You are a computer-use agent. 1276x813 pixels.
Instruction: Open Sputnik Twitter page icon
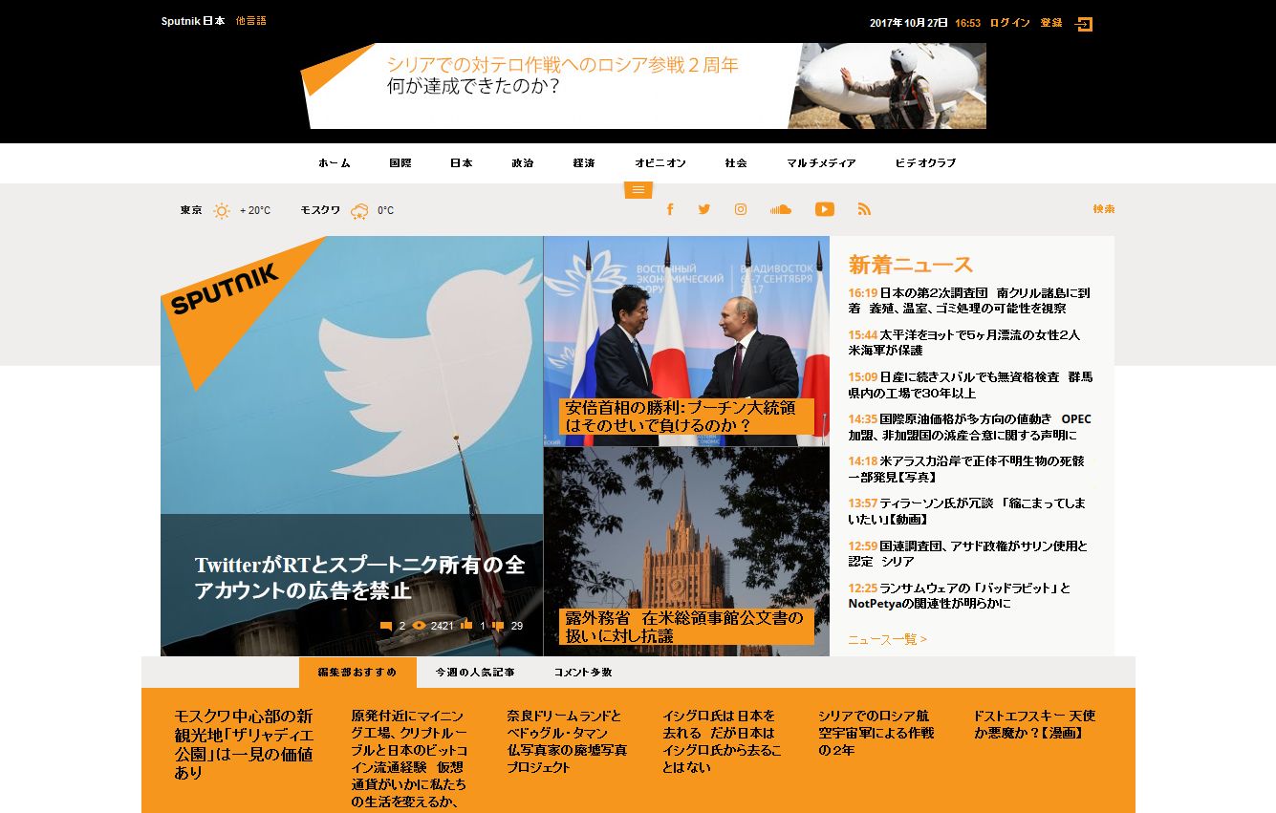pos(704,209)
